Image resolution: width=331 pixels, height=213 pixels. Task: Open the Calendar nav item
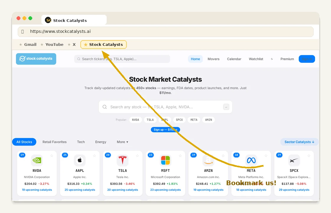point(234,59)
